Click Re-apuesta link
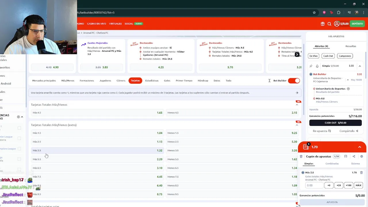Viewport: 368px width, 207px height. pos(322,131)
